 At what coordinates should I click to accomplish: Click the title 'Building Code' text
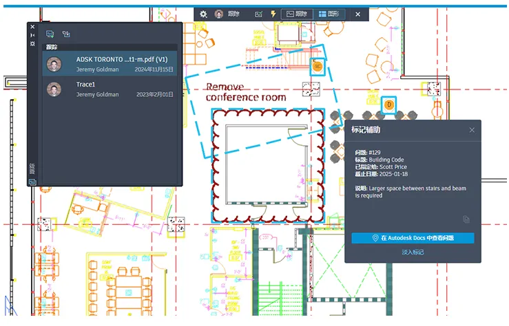[386, 160]
